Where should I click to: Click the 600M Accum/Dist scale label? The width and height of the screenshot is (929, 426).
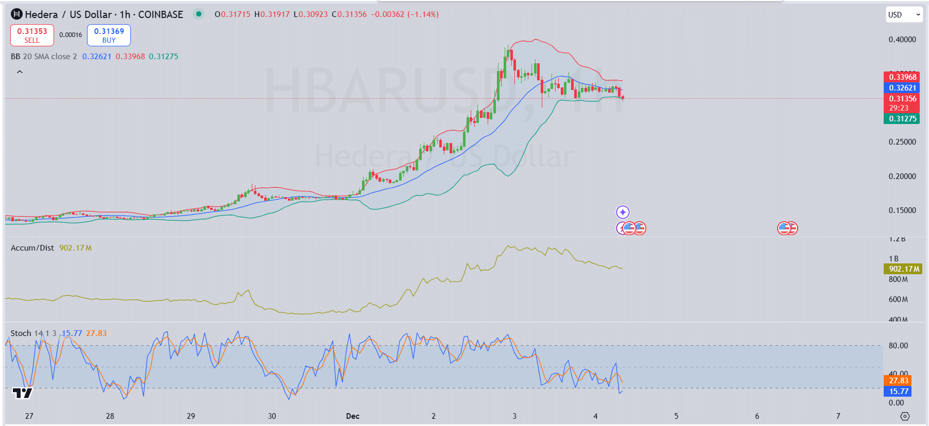pos(898,299)
